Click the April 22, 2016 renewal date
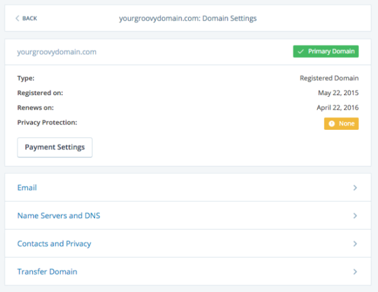 click(x=337, y=108)
